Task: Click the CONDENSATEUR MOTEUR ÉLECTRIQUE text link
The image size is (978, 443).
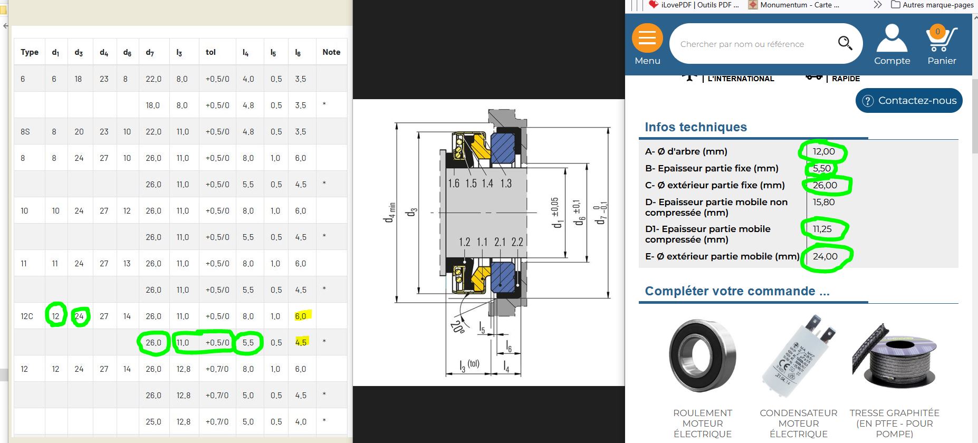Action: 798,423
